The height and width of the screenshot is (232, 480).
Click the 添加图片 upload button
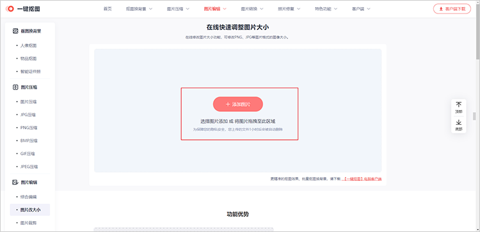(x=238, y=104)
